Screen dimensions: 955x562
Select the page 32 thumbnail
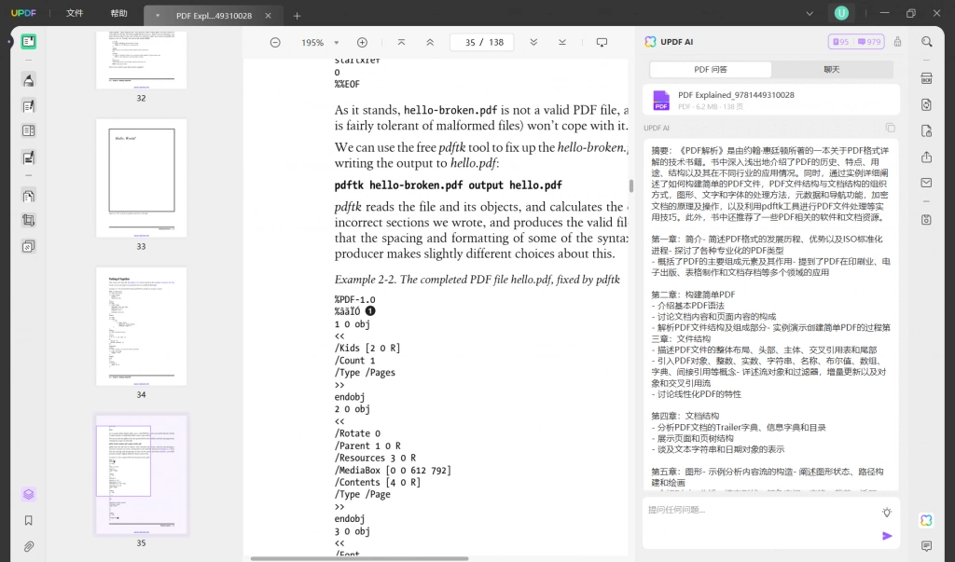pyautogui.click(x=142, y=61)
